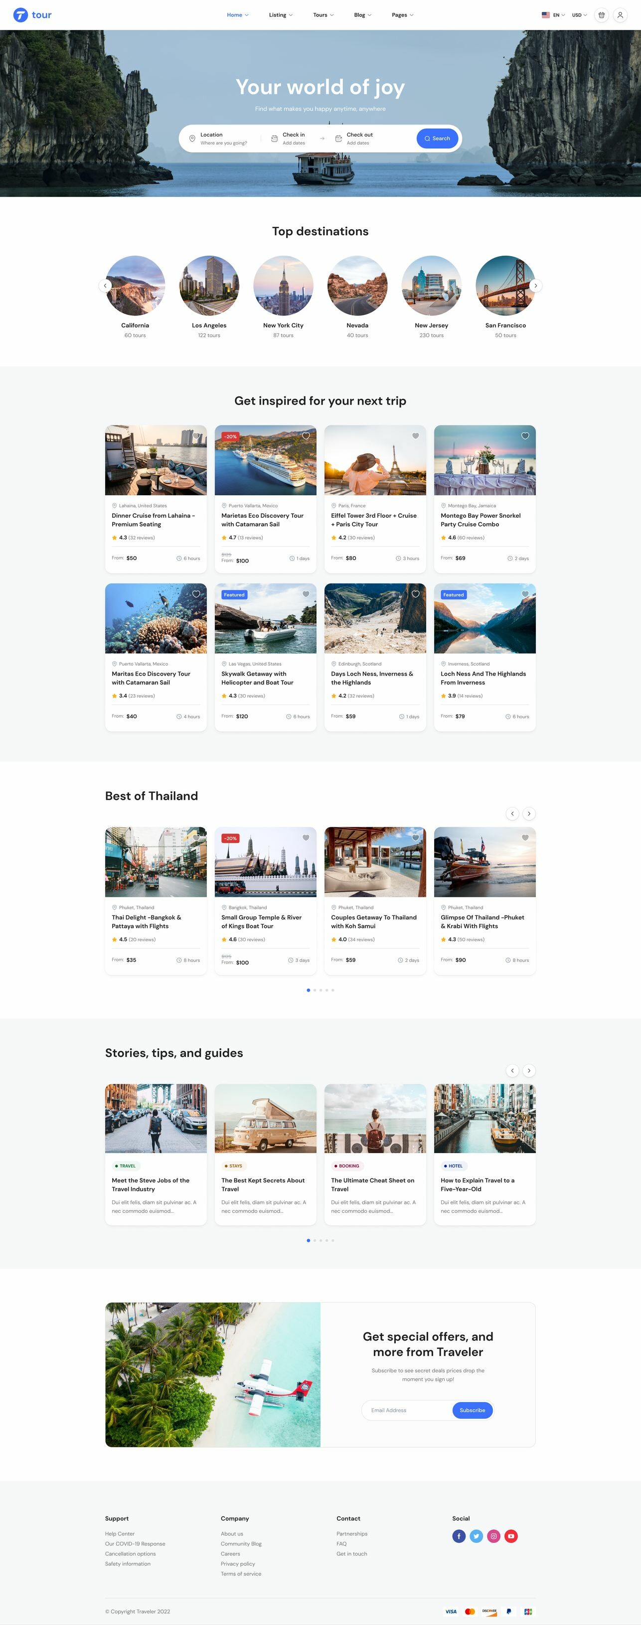Open the shopping basket icon in the header
The height and width of the screenshot is (1625, 641).
[x=601, y=14]
